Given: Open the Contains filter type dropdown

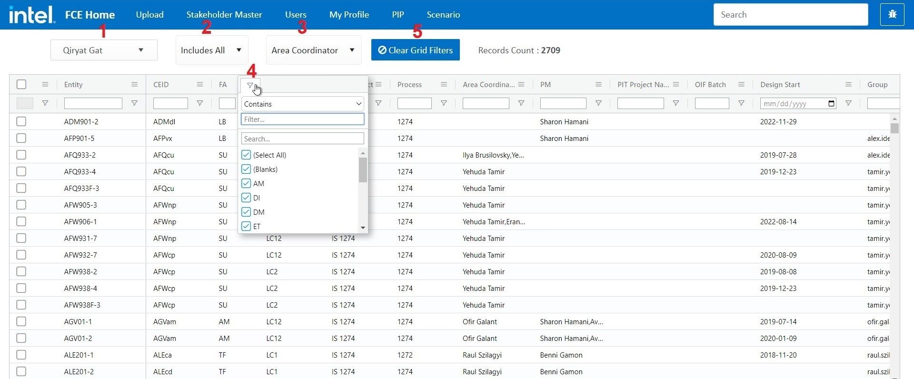Looking at the screenshot, I should point(302,104).
